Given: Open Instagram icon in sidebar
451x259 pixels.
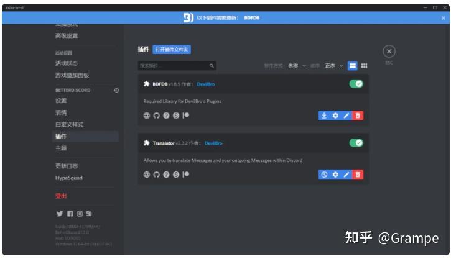Looking at the screenshot, I should pyautogui.click(x=80, y=214).
